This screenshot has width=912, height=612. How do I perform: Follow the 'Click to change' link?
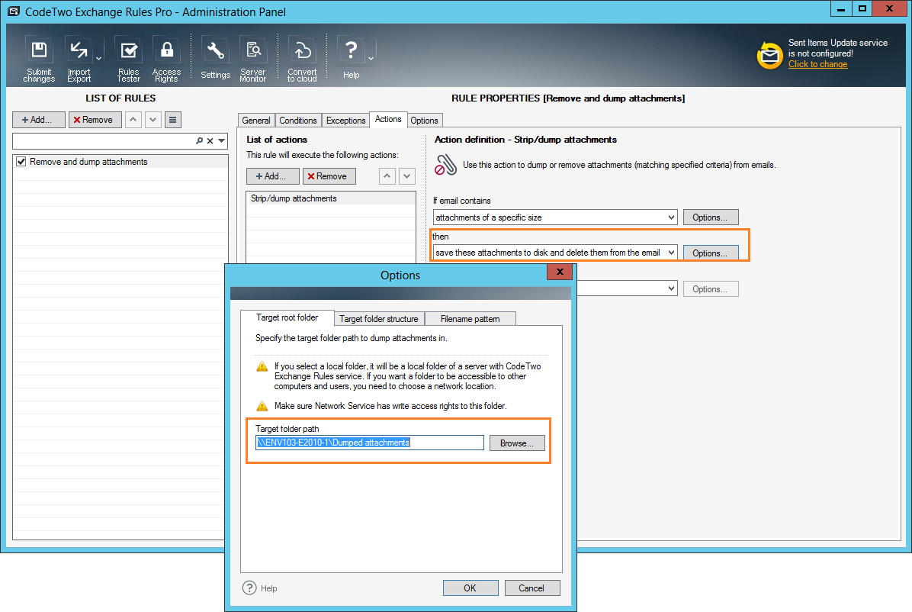817,64
